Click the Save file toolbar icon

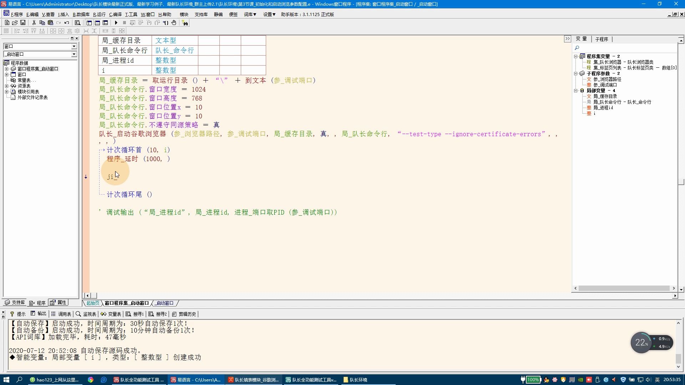(23, 22)
